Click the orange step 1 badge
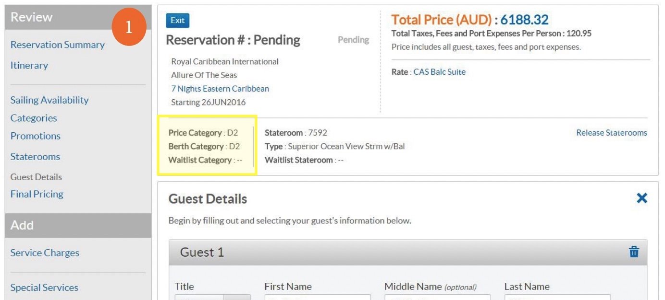Image resolution: width=665 pixels, height=300 pixels. click(129, 27)
